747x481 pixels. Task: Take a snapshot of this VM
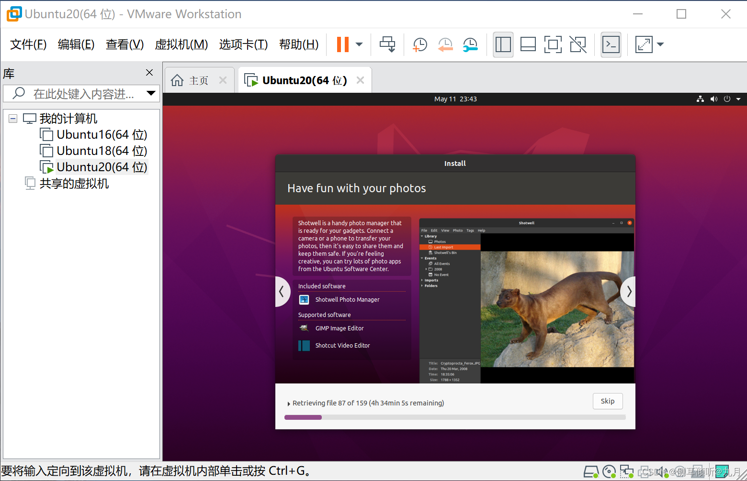point(419,44)
